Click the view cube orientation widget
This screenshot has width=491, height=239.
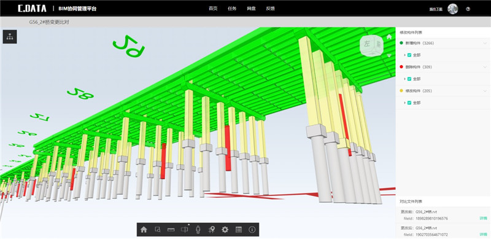click(x=372, y=45)
